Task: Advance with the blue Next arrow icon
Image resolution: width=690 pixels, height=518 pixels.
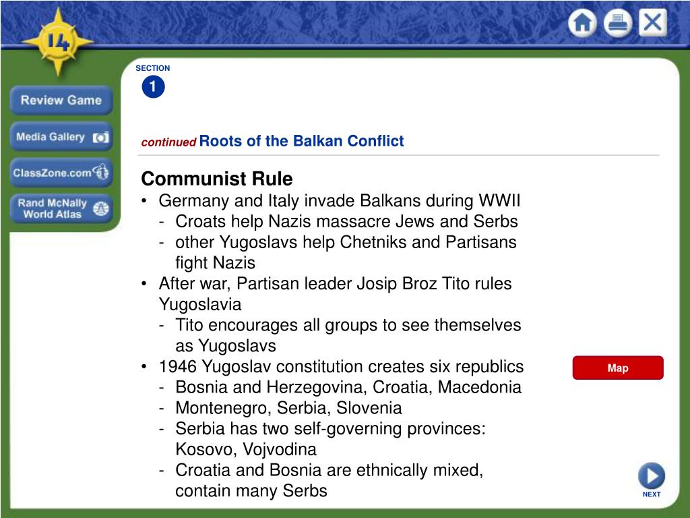Action: 652,476
